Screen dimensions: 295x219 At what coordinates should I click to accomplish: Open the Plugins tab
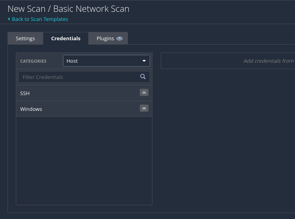[108, 38]
